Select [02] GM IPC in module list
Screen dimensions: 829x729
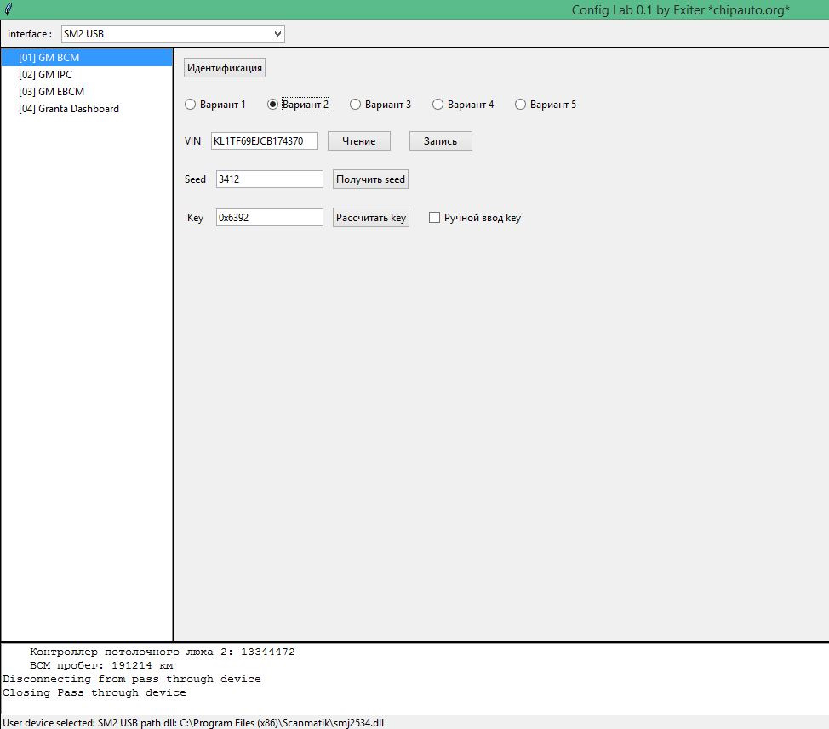click(87, 75)
